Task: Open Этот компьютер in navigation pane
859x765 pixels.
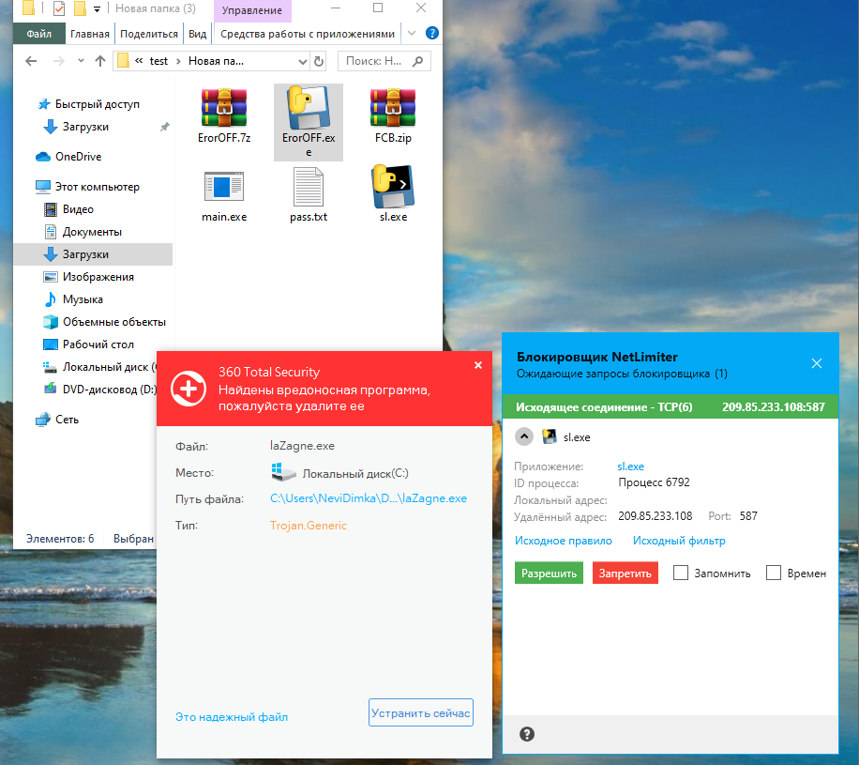Action: tap(97, 187)
